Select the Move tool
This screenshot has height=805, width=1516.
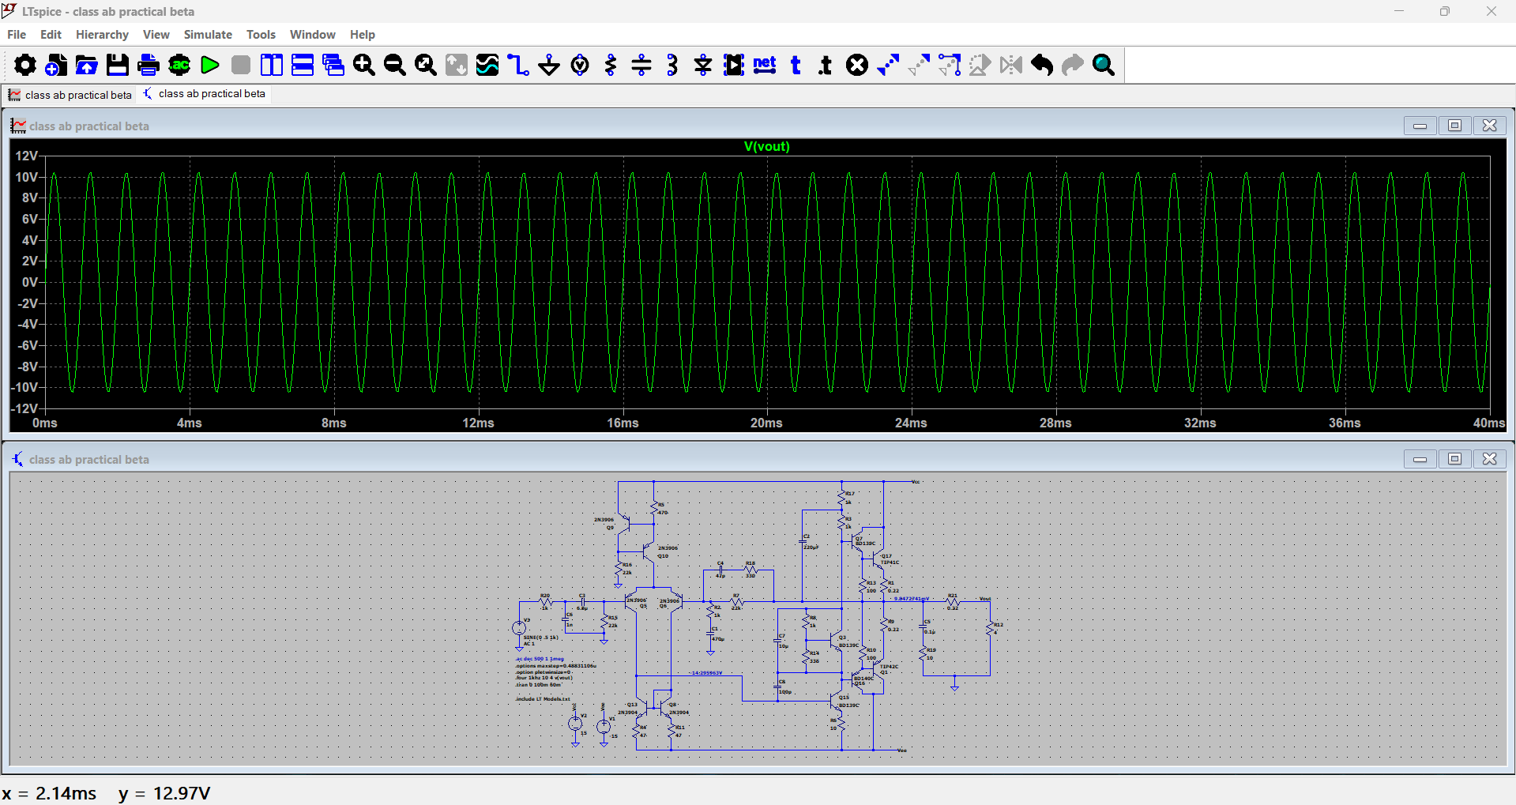919,65
